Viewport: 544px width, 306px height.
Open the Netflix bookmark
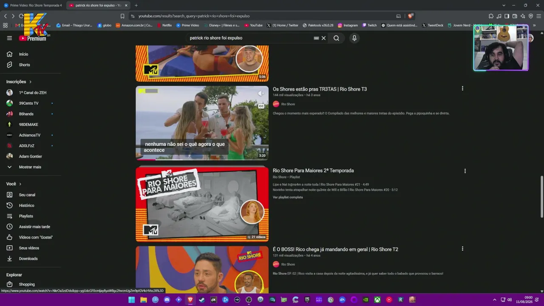click(164, 25)
